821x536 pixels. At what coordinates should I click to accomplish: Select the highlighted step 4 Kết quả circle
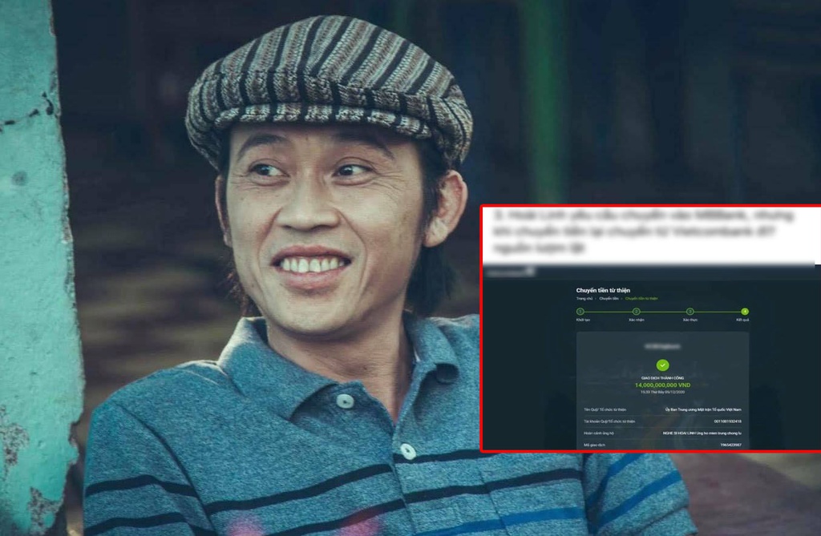[745, 311]
